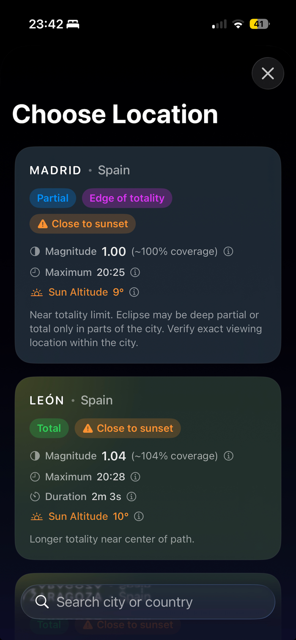Tap the Edge of totality tag
Screen dimensions: 296x640
tap(127, 198)
